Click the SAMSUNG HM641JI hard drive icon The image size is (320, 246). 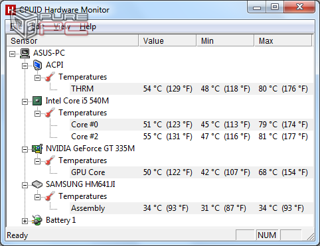(x=37, y=184)
